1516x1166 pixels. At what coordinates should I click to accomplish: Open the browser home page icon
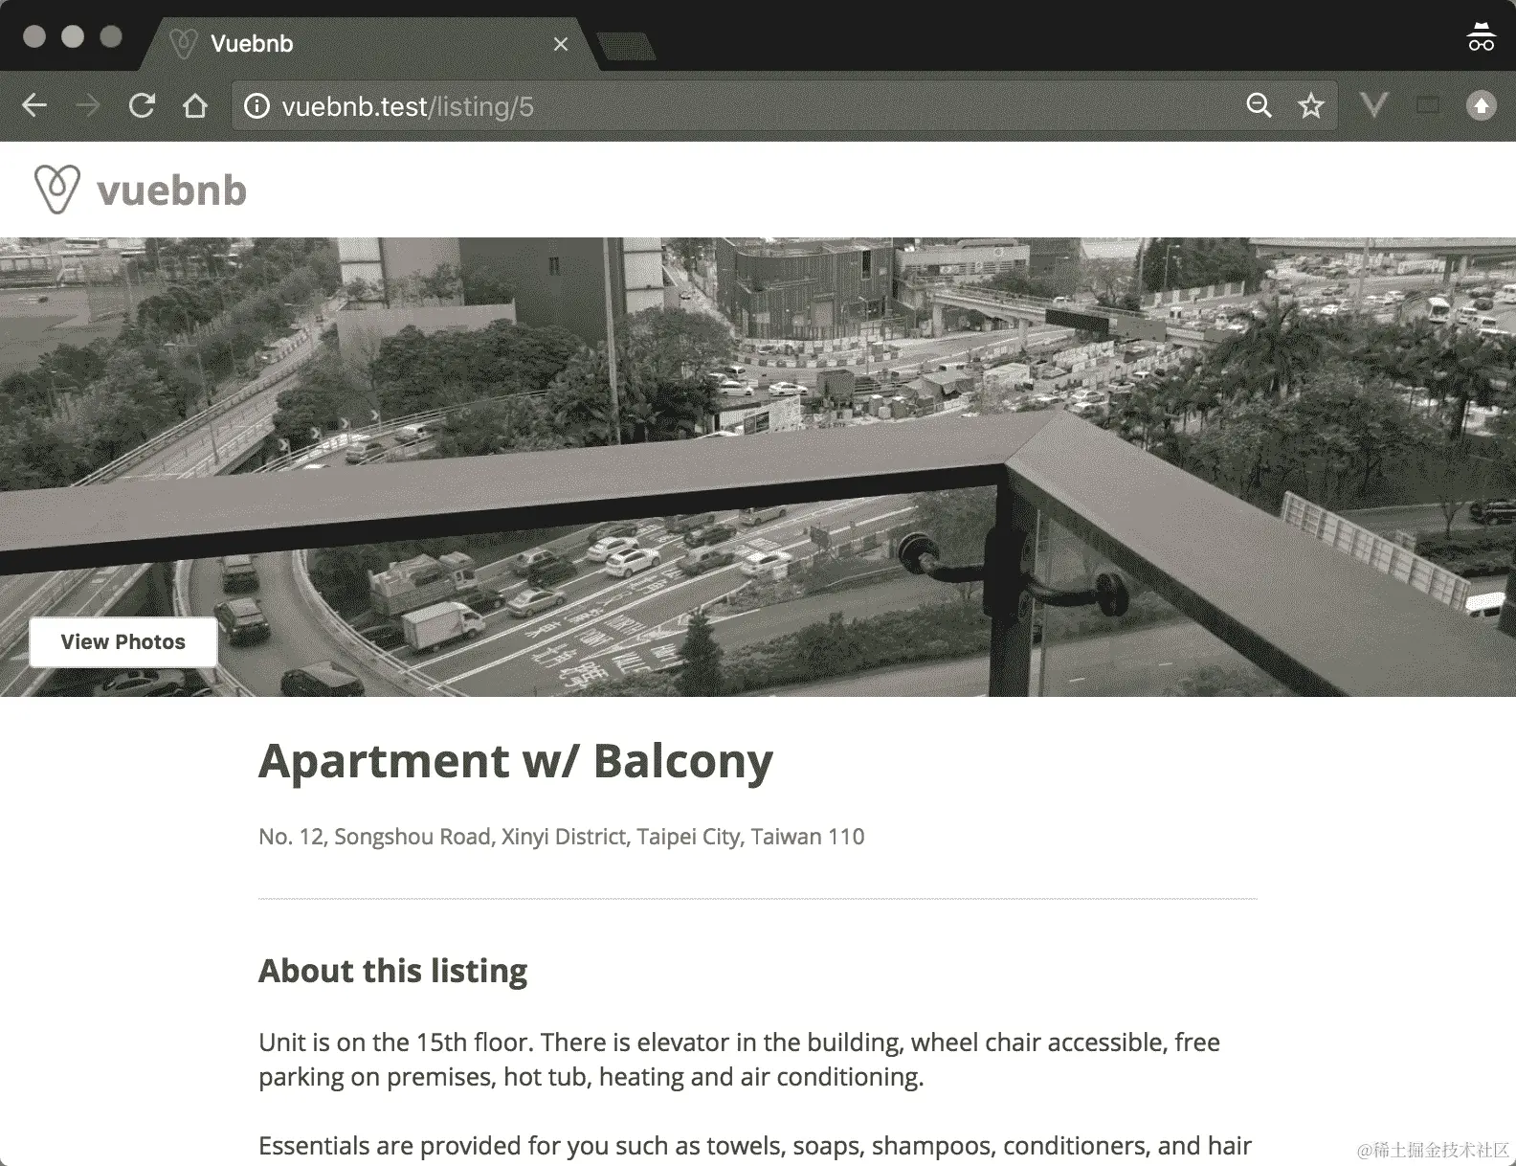pos(195,105)
